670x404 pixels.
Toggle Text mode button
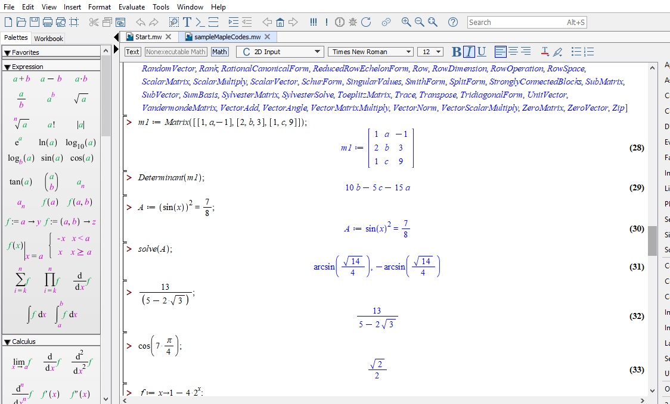[132, 52]
